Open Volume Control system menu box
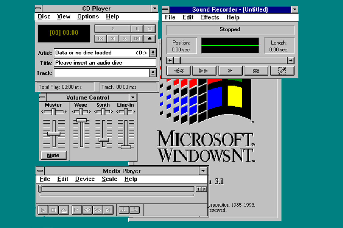Viewport: 343px width, 228px height. point(43,97)
